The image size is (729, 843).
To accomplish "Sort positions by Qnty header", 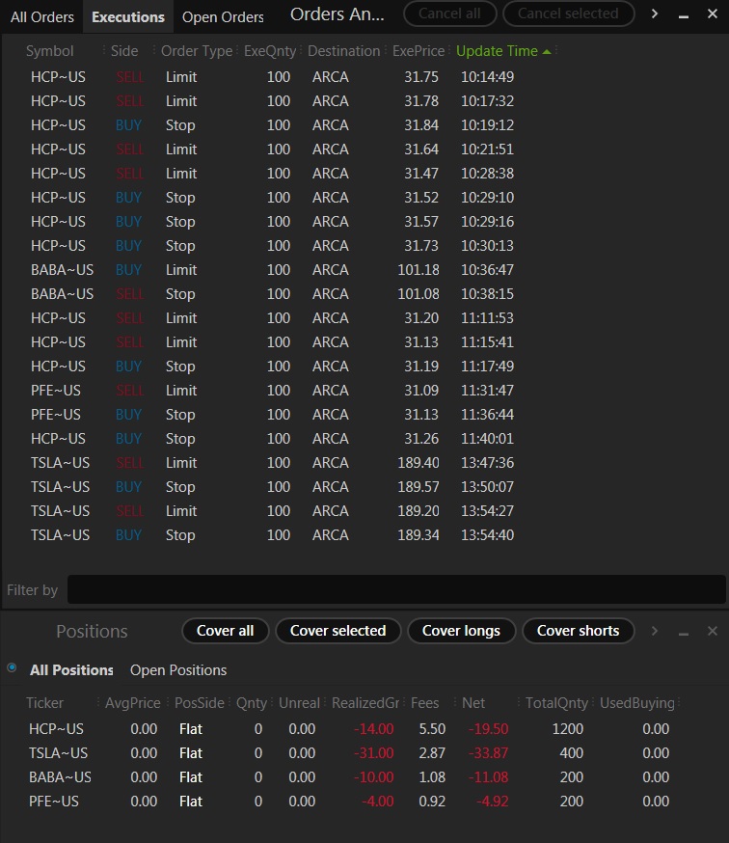I will (x=252, y=703).
